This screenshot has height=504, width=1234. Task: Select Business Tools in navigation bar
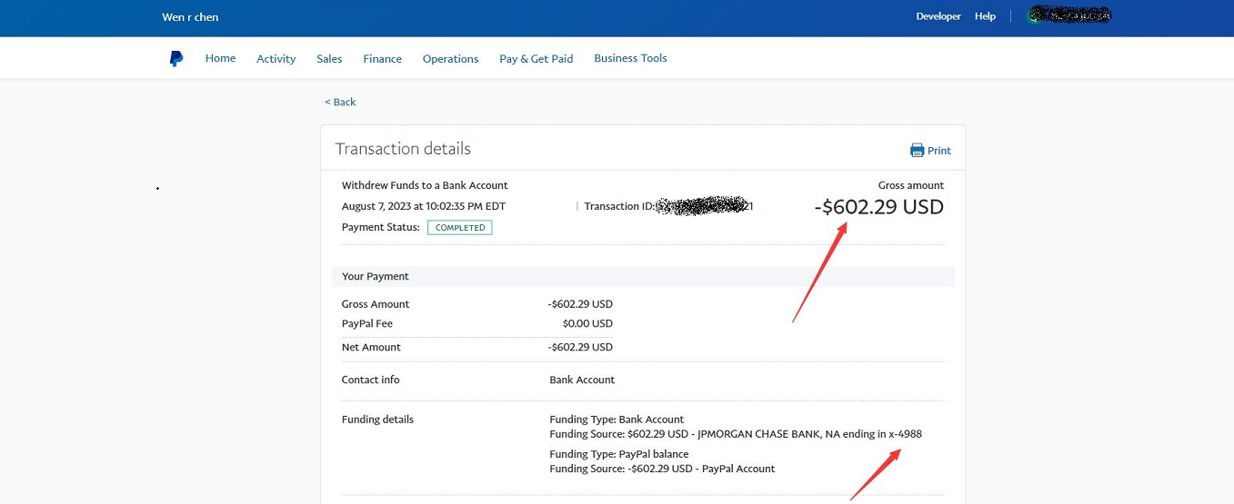click(x=630, y=58)
